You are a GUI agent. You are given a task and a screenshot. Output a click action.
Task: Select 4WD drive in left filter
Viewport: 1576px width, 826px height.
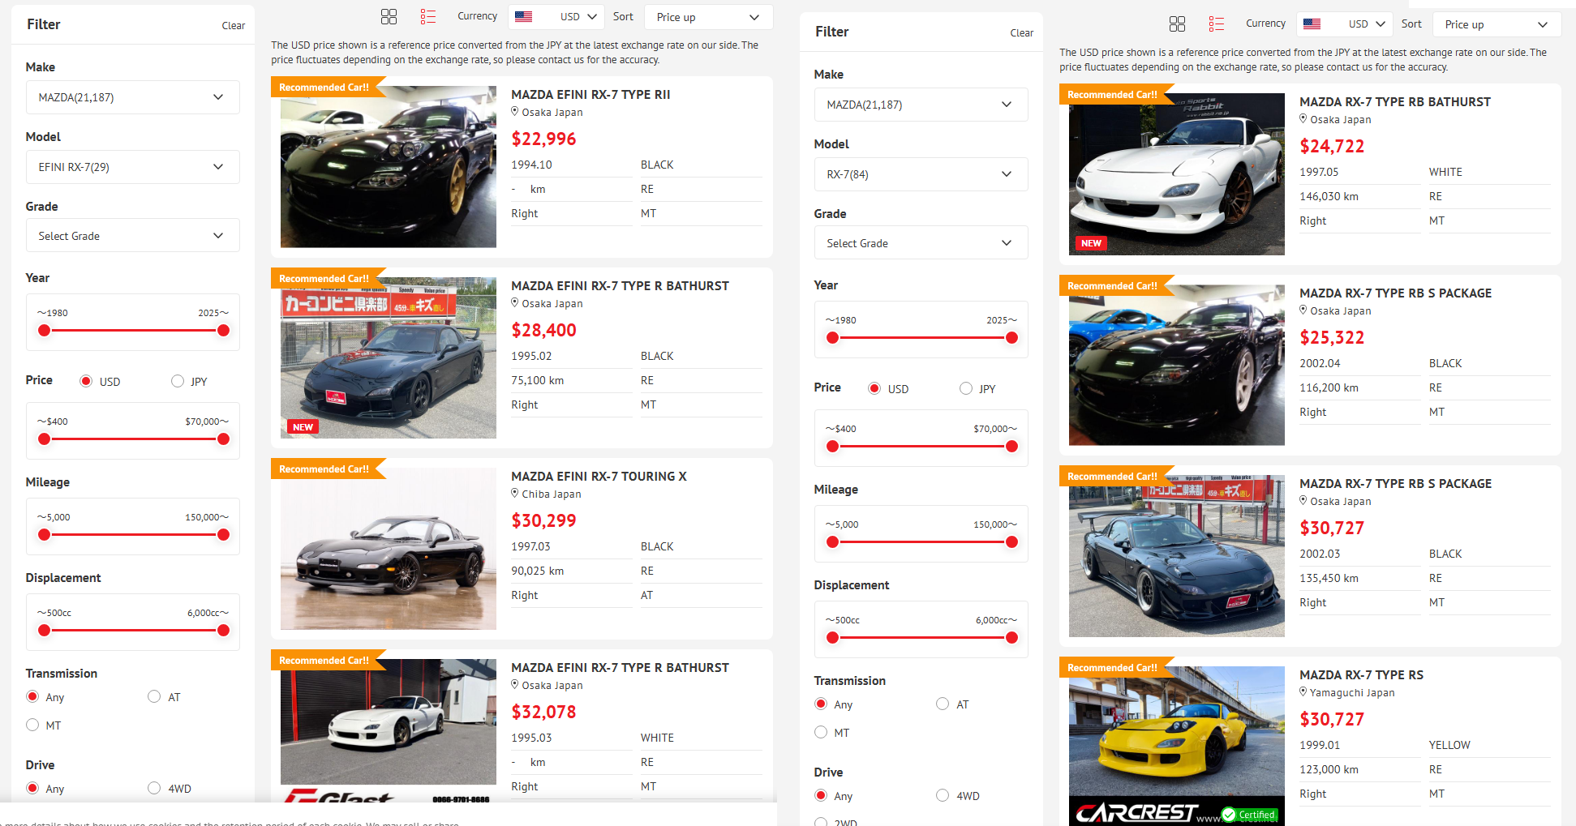pyautogui.click(x=154, y=788)
